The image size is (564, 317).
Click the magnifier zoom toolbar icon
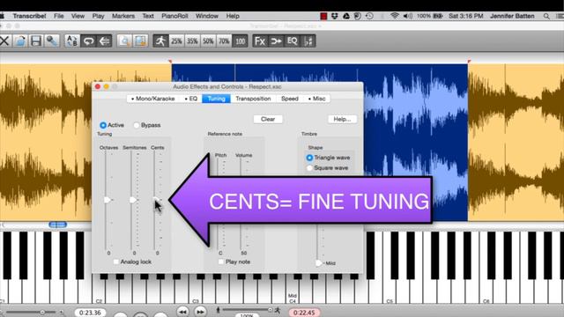124,41
